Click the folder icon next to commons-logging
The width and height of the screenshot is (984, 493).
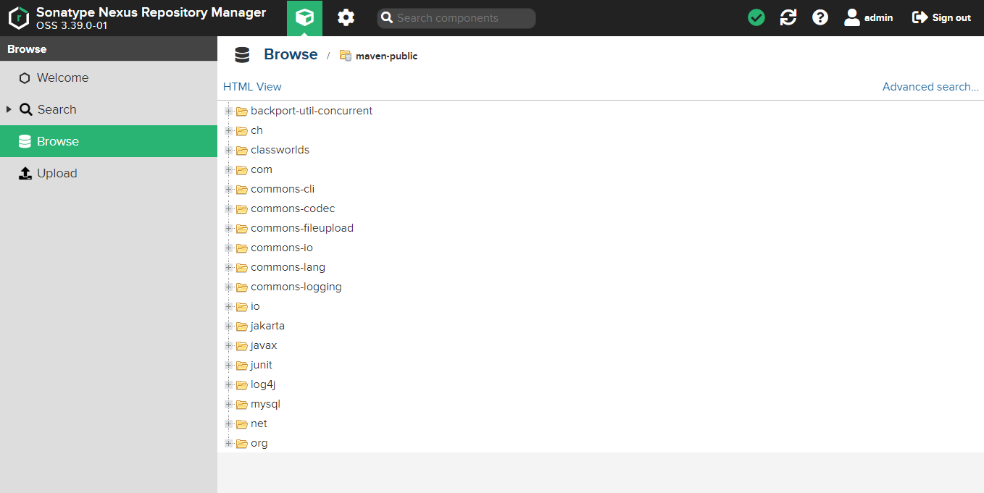(x=242, y=287)
